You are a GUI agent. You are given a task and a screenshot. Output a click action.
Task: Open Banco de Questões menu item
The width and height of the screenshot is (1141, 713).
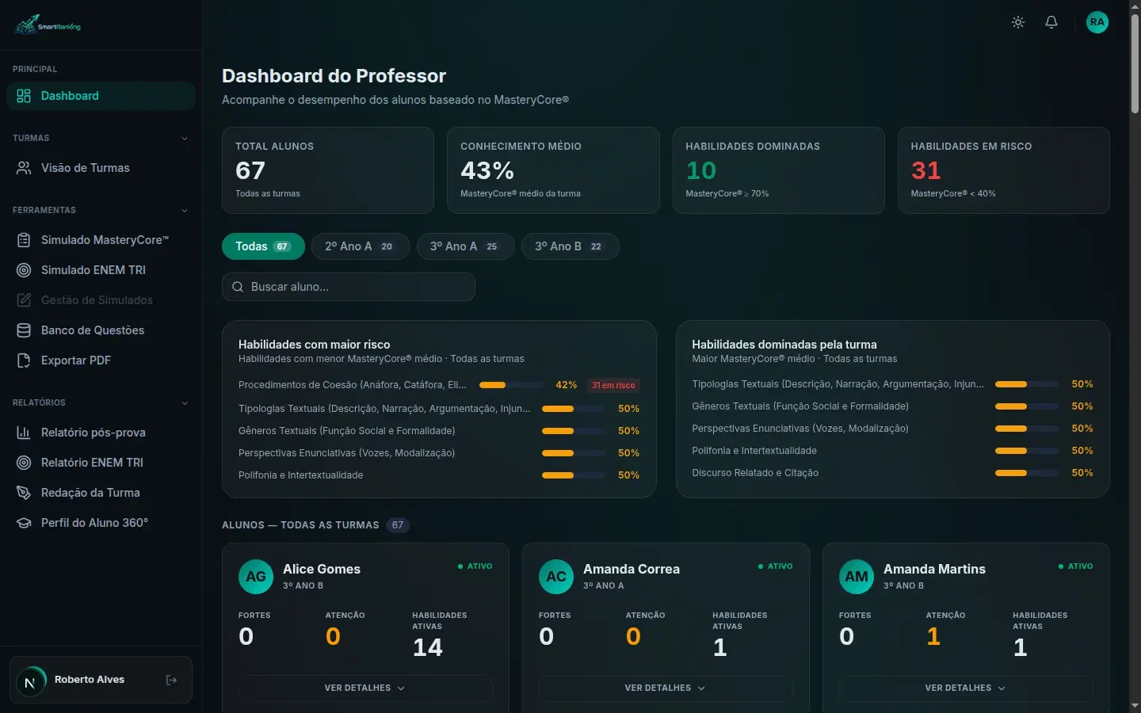click(x=101, y=330)
